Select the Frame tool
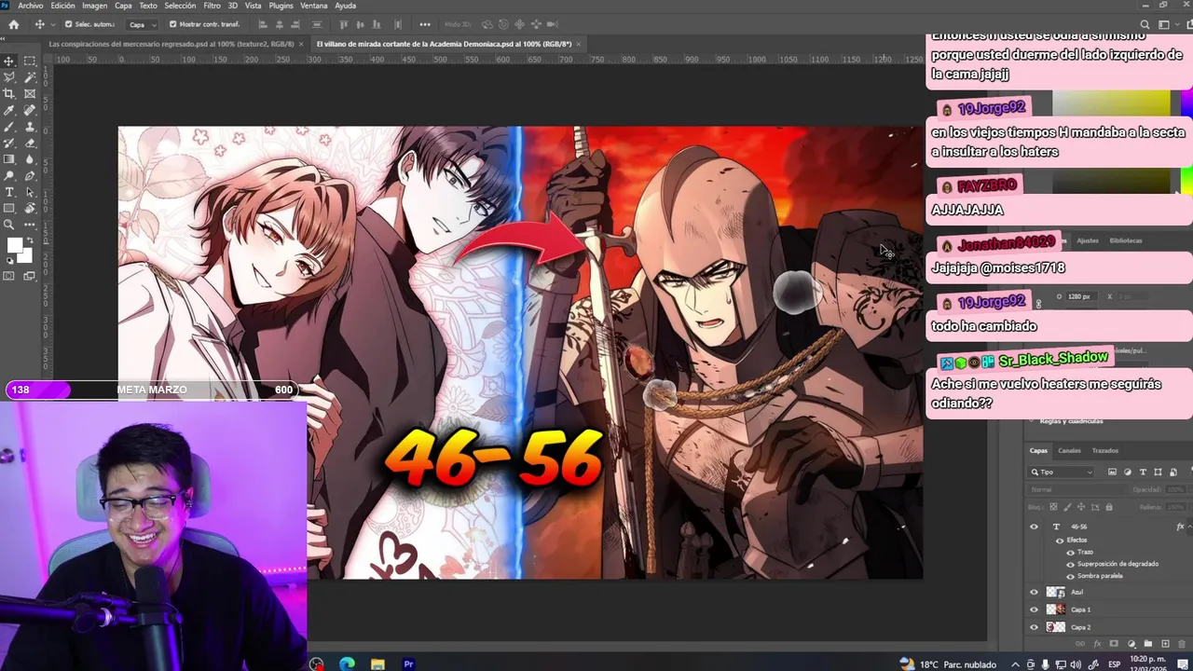The image size is (1193, 671). (30, 93)
